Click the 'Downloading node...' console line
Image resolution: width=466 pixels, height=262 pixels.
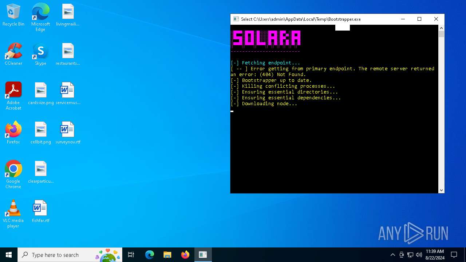click(x=264, y=104)
